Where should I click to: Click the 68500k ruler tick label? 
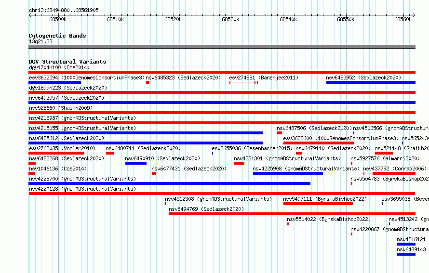58,19
